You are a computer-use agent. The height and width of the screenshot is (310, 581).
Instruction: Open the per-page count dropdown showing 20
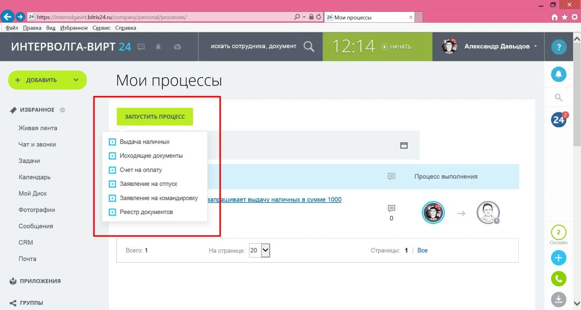(260, 250)
